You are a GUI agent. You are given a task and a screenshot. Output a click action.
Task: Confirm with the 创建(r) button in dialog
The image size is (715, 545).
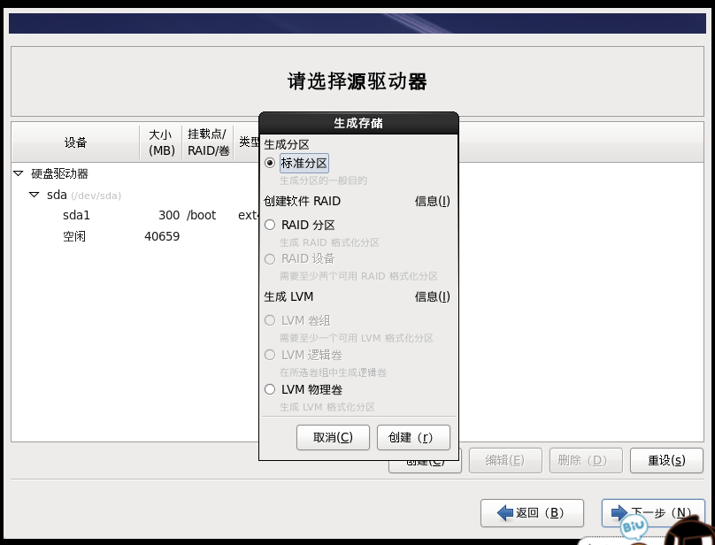413,437
